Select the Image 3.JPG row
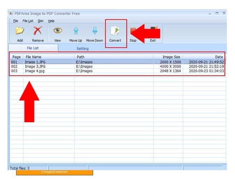Viewport: 235px width, 182px height. [x=117, y=66]
